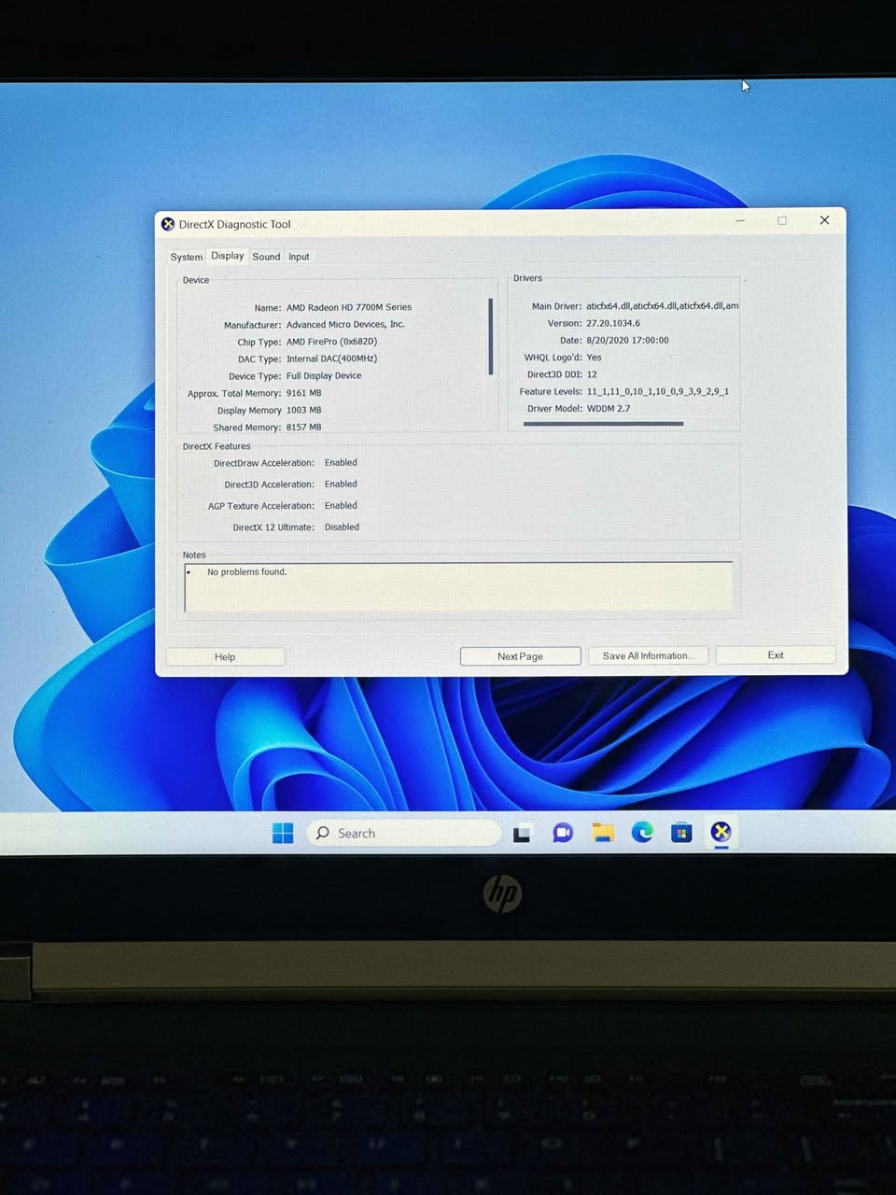The image size is (896, 1195).
Task: Click DAC type "Internal DAC(400MHz)"
Action: pyautogui.click(x=331, y=358)
